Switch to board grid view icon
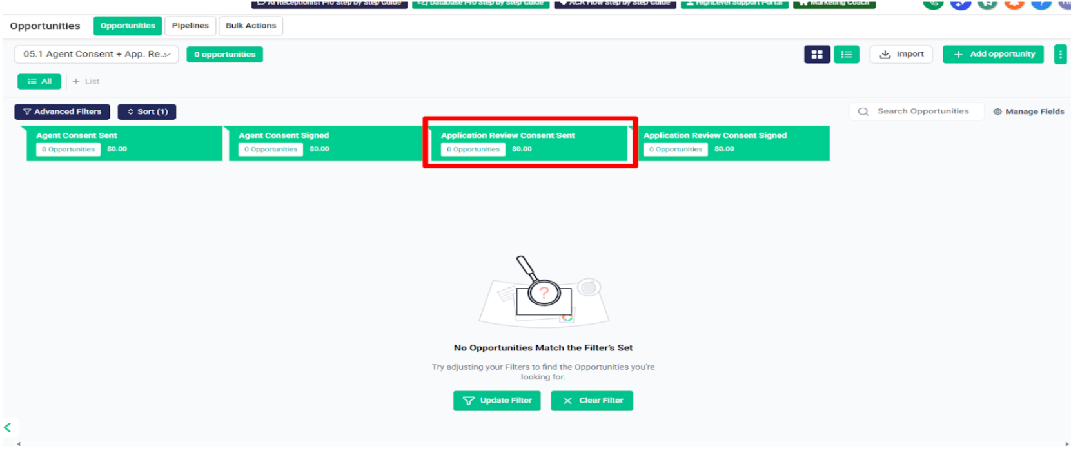The image size is (1071, 451). tap(817, 55)
